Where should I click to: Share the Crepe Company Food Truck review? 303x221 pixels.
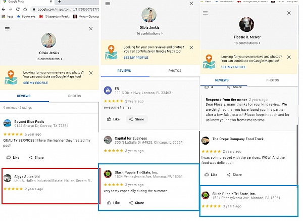click(234, 175)
